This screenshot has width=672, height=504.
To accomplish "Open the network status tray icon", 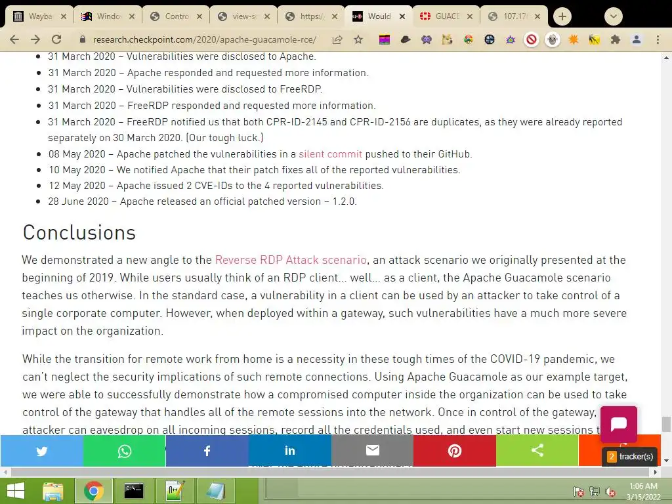I will (595, 492).
